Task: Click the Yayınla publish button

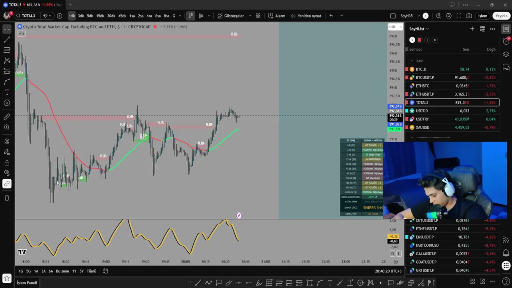Action: [501, 16]
